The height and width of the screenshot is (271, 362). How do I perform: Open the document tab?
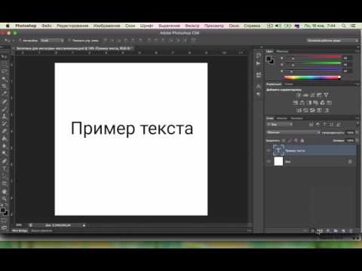point(75,48)
